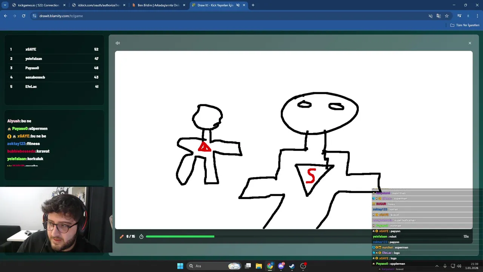
Task: Click yeisfalaan's guess "korkuluk"
Action: point(35,159)
